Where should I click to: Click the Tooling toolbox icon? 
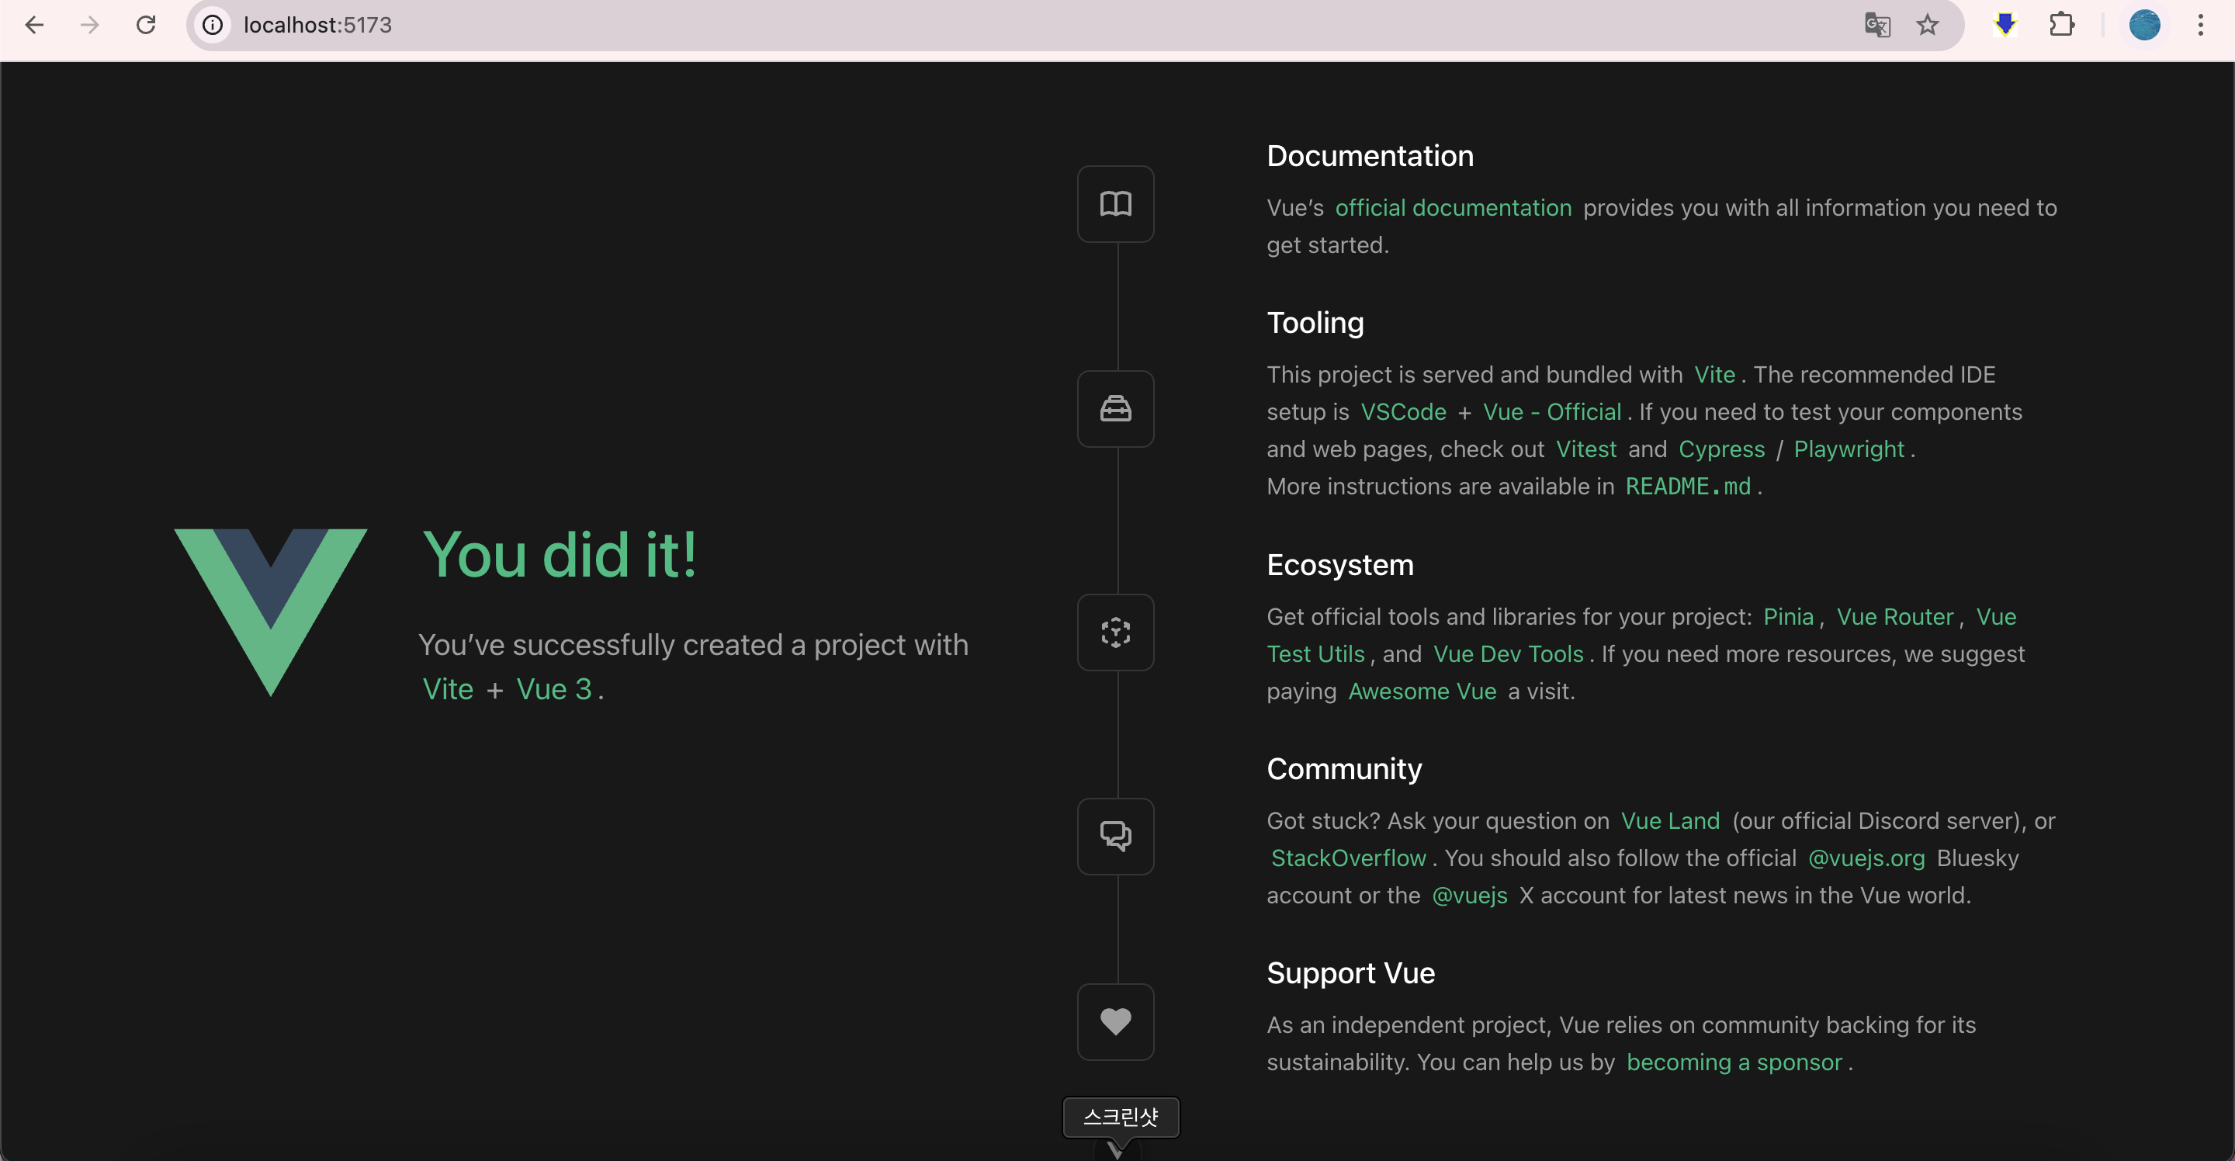click(1116, 409)
